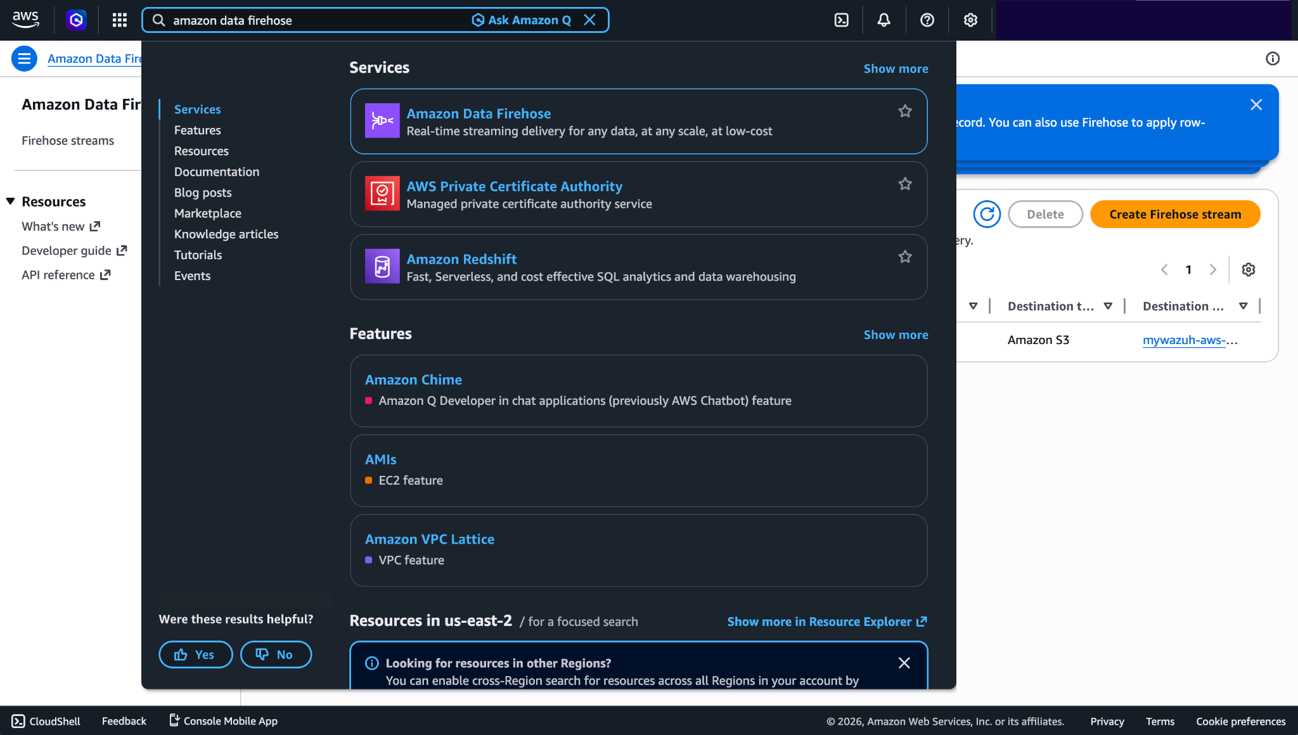Select Knowledge articles search category
Viewport: 1298px width, 735px height.
point(226,234)
